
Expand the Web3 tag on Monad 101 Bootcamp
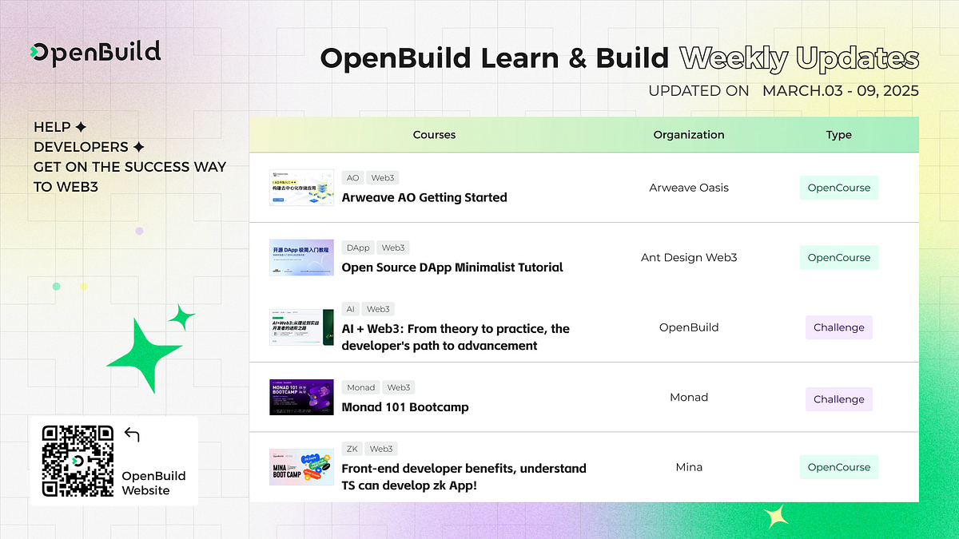pos(398,386)
